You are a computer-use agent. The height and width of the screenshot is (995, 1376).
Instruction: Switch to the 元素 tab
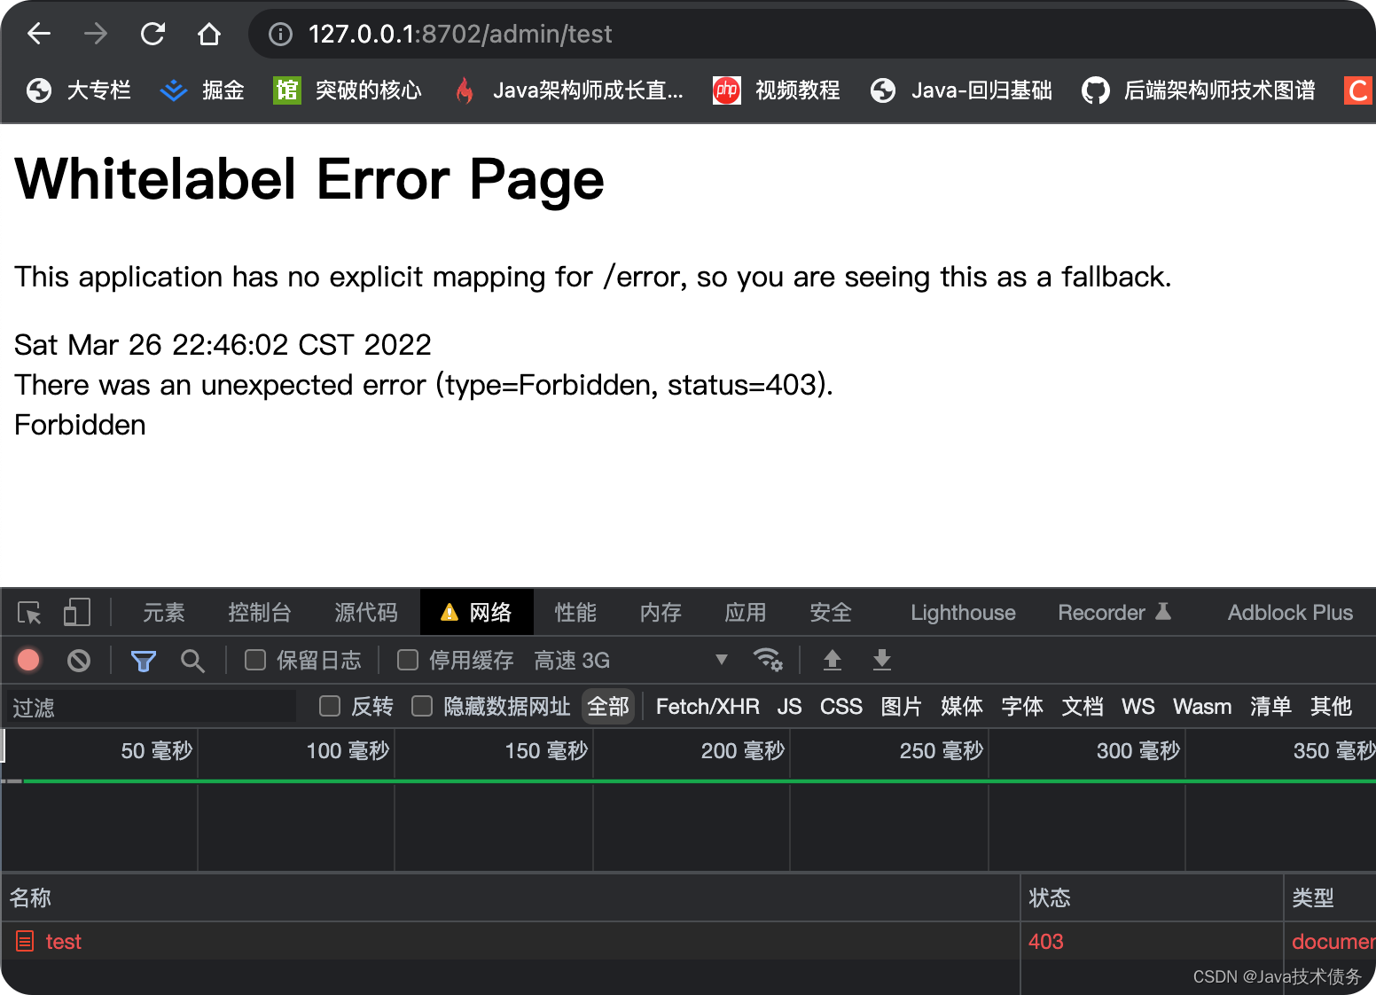pyautogui.click(x=164, y=613)
